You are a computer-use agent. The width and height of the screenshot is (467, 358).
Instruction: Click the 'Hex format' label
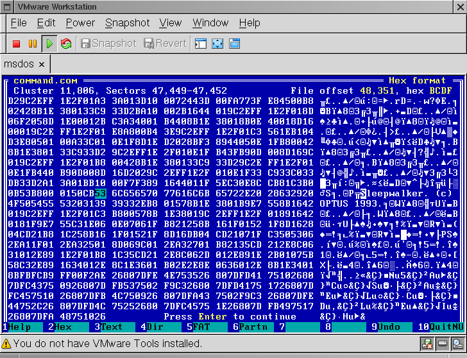coord(417,81)
